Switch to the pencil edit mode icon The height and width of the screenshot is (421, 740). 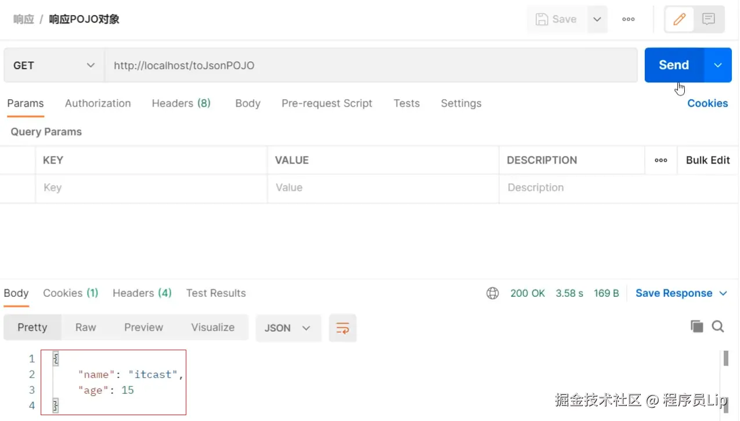tap(679, 19)
